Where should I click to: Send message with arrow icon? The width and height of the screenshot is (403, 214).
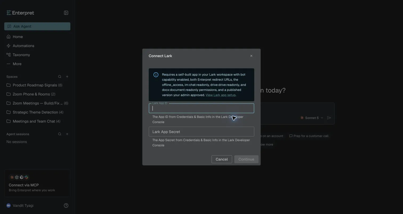tap(329, 118)
